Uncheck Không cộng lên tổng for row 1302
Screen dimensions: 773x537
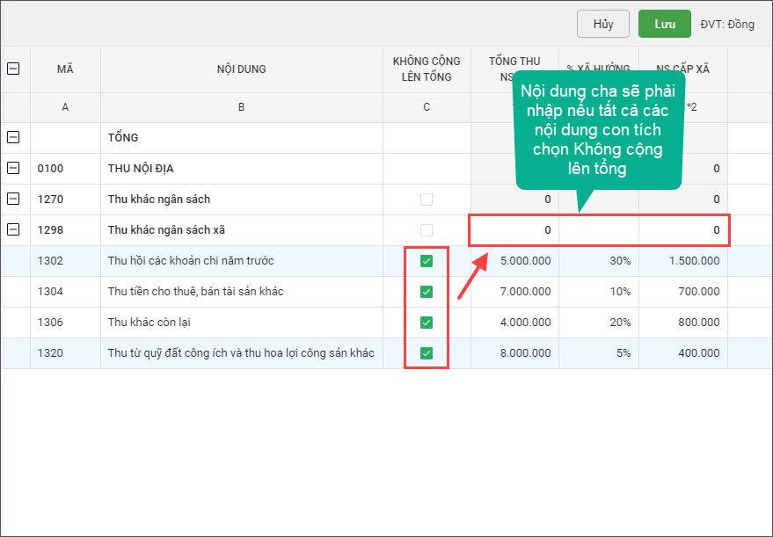pos(427,261)
